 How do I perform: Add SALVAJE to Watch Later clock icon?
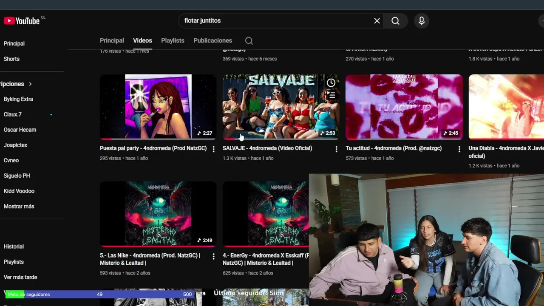coord(331,83)
